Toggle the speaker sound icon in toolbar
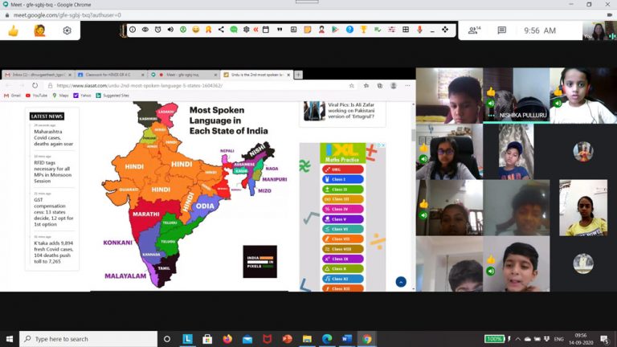 pyautogui.click(x=170, y=30)
